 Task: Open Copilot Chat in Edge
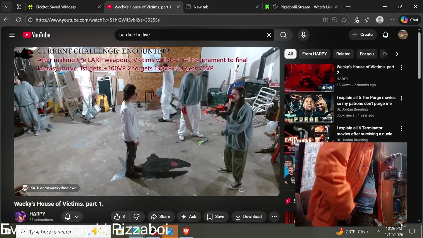coord(410,20)
